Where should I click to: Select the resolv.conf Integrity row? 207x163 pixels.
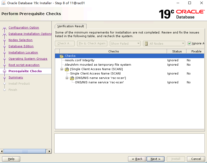(x=130, y=60)
